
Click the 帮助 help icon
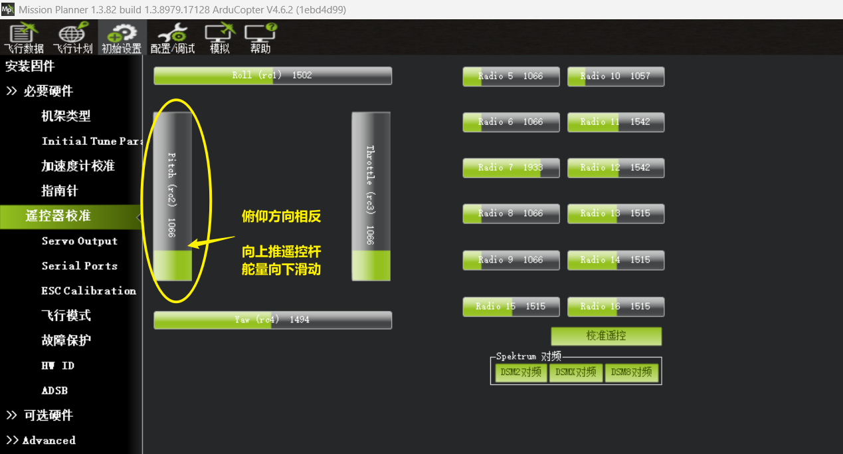pyautogui.click(x=260, y=38)
